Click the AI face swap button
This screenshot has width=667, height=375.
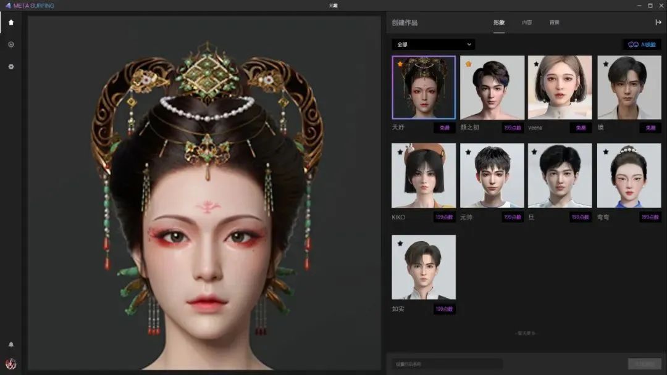click(642, 44)
